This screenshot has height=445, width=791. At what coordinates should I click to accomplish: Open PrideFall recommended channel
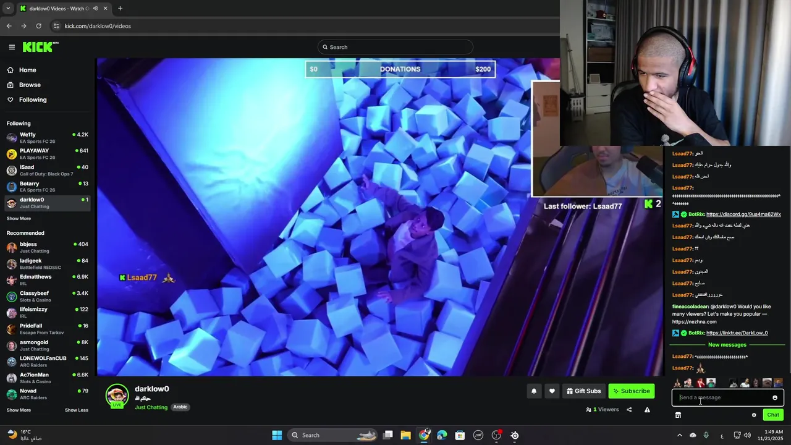(x=48, y=329)
